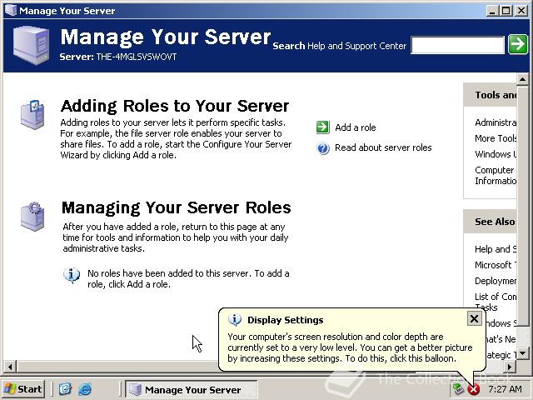
Task: Open Computer Information sidebar link
Action: [496, 175]
